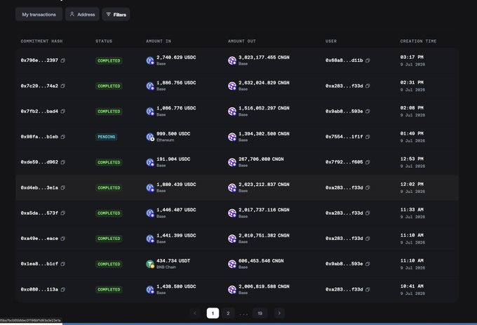Image resolution: width=477 pixels, height=325 pixels.
Task: Copy commitment hash 0xa5da...573f
Action: tap(62, 213)
